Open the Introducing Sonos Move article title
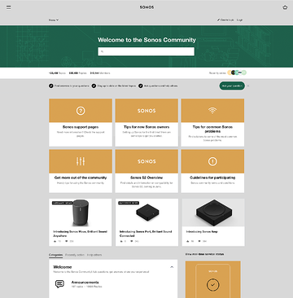The height and width of the screenshot is (298, 293). (x=80, y=234)
